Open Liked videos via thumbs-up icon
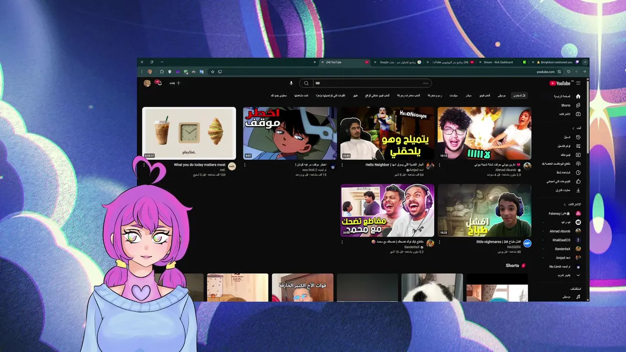The image size is (626, 352). point(578,181)
